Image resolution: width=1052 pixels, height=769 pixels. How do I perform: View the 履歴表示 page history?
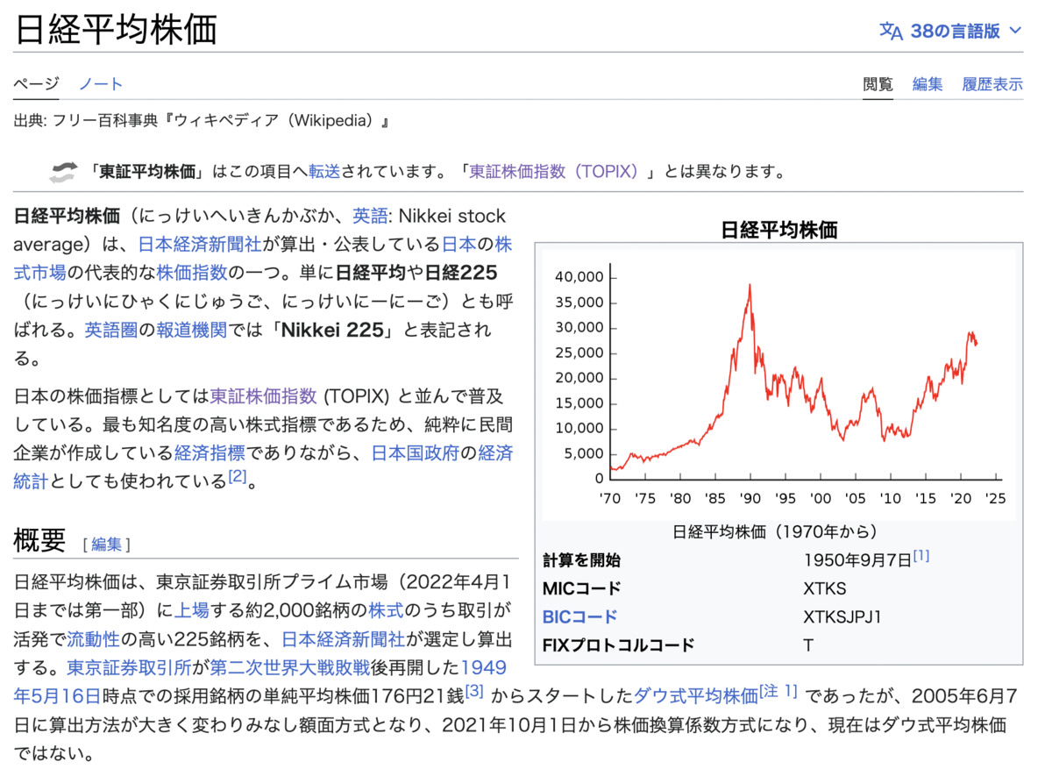(x=992, y=84)
